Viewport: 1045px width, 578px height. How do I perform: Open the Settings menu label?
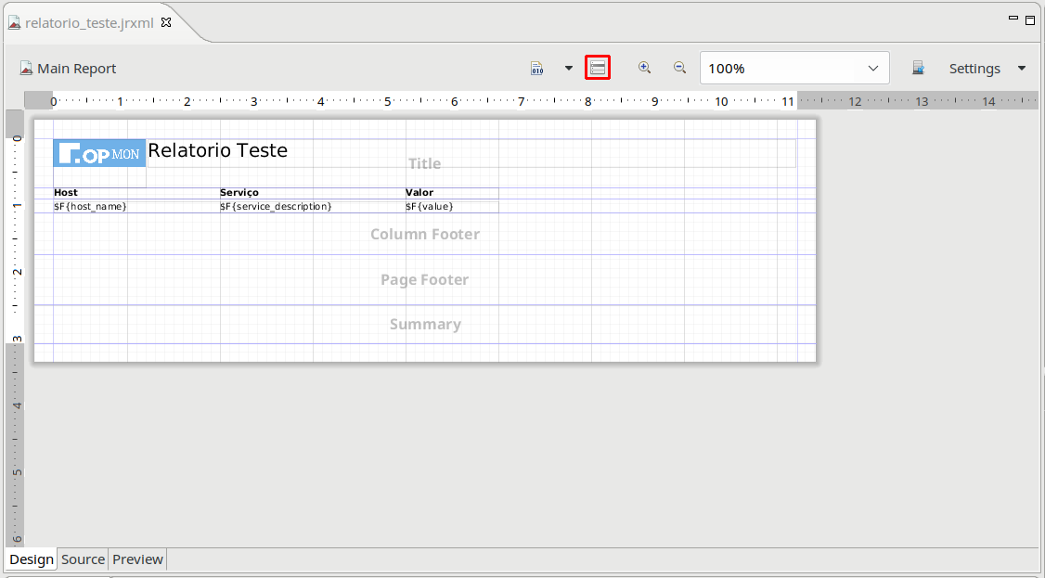click(x=974, y=69)
